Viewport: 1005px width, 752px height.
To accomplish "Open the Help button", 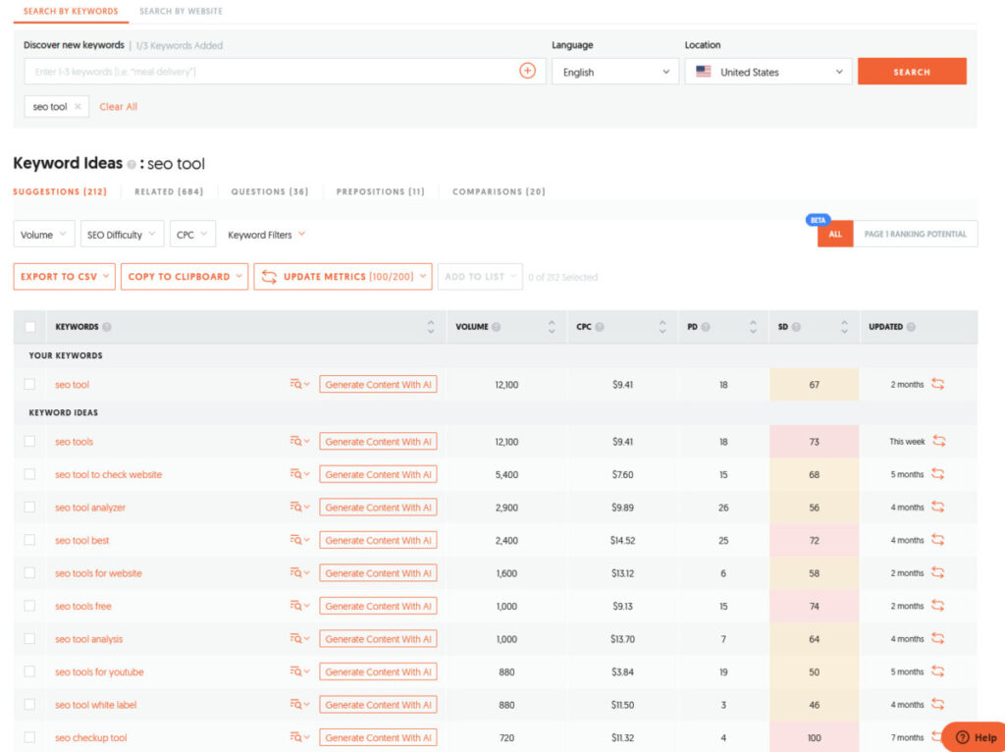I will coord(975,737).
